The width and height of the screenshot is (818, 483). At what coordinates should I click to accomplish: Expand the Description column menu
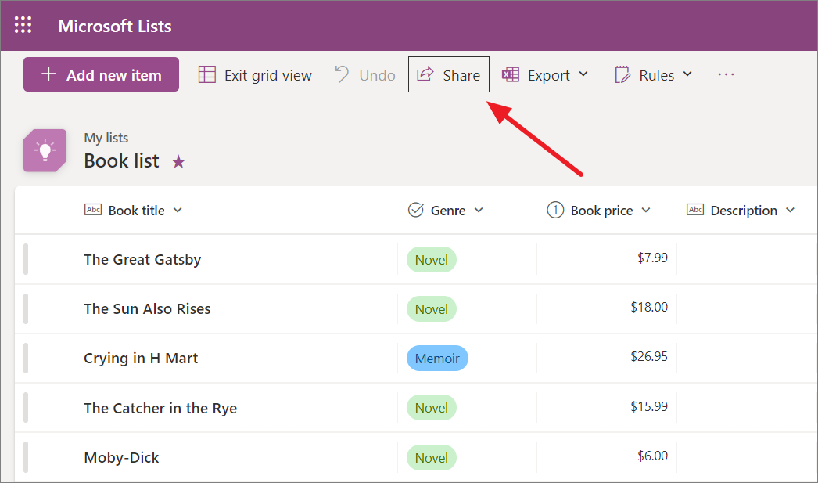792,210
